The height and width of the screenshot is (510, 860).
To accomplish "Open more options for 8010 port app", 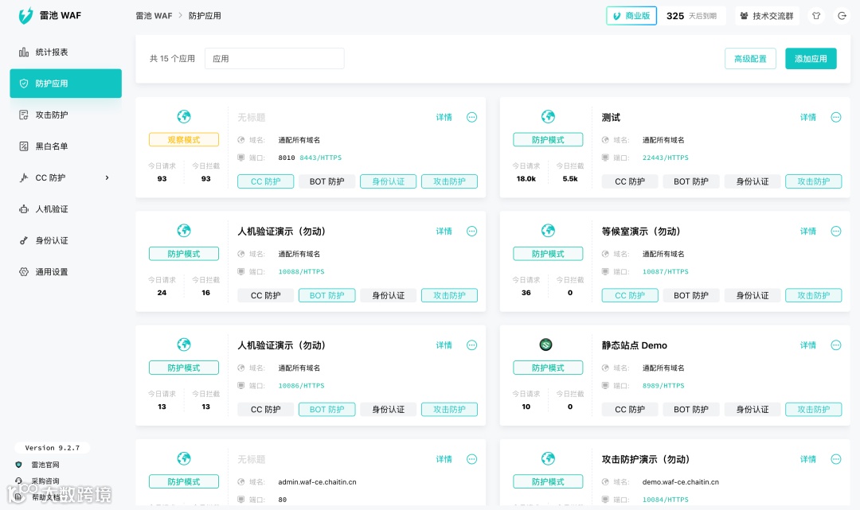I will click(471, 117).
